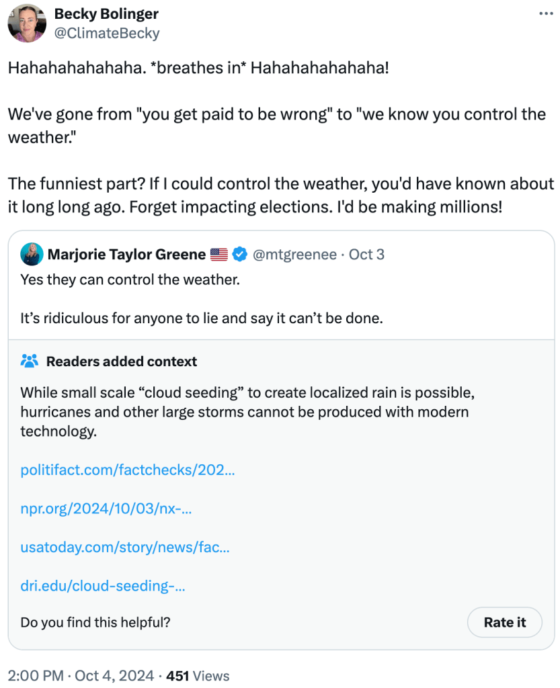The image size is (560, 688).
Task: Click Becky Bolinger's profile avatar
Action: tap(26, 23)
